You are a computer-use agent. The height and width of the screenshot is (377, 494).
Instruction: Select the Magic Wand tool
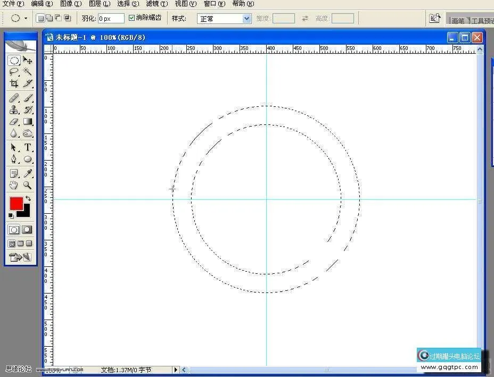point(28,72)
